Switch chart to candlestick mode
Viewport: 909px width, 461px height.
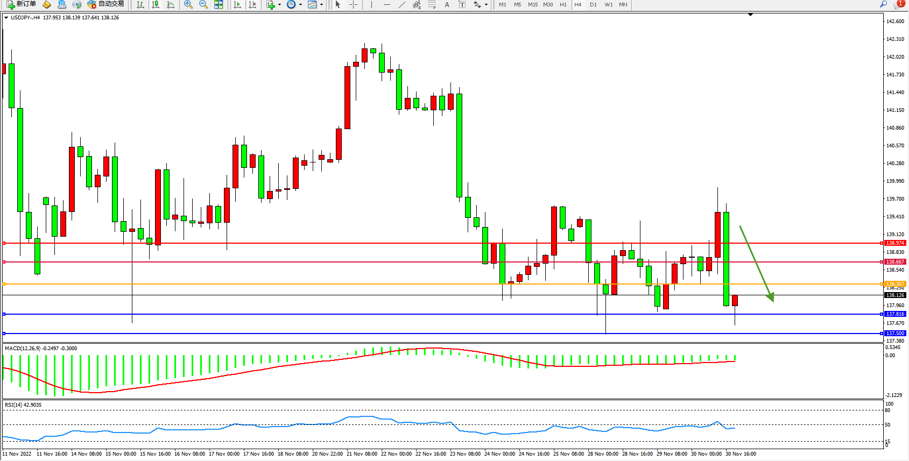[156, 4]
